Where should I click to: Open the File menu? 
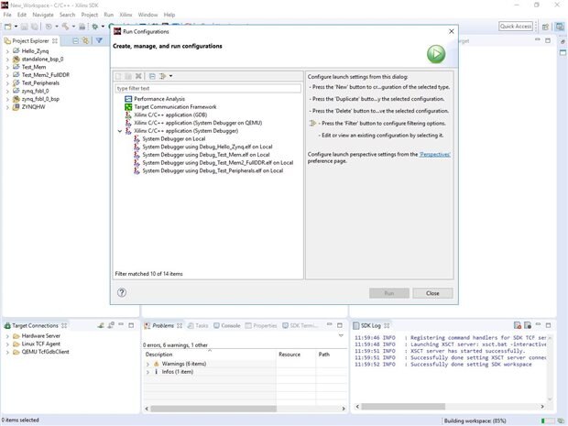tap(7, 15)
